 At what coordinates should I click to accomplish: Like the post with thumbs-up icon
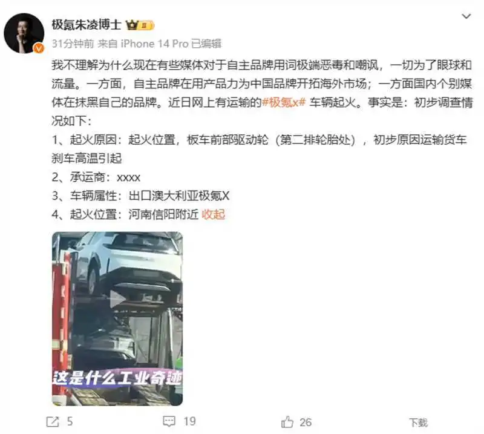pos(287,422)
